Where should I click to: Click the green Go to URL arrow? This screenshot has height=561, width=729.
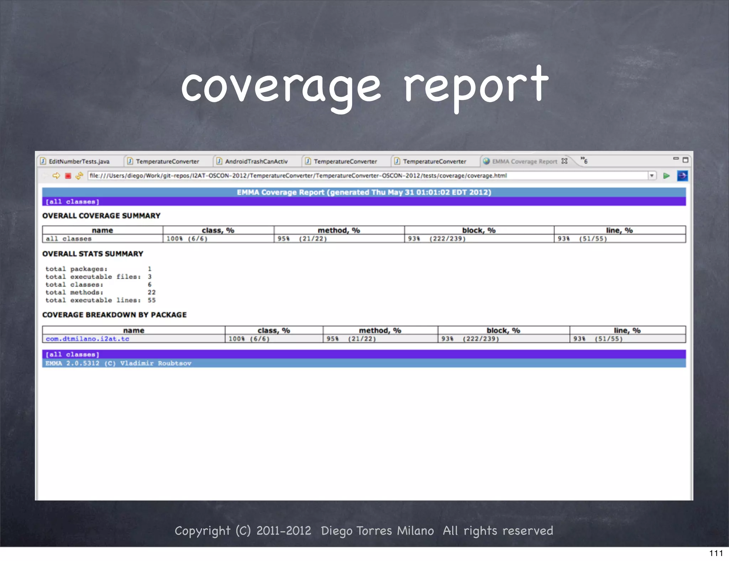666,175
